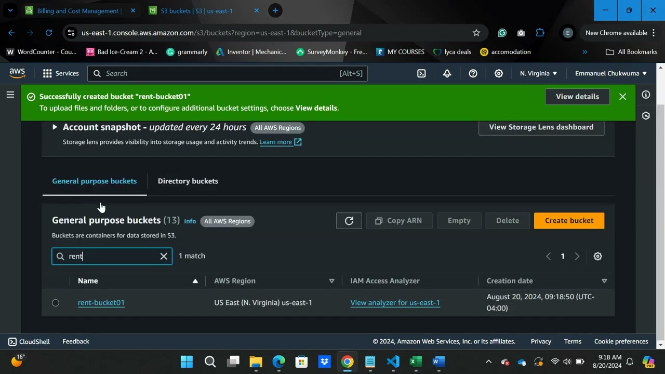Open the info panel icon on right edge
Screen dimensions: 665x374
(x=646, y=95)
